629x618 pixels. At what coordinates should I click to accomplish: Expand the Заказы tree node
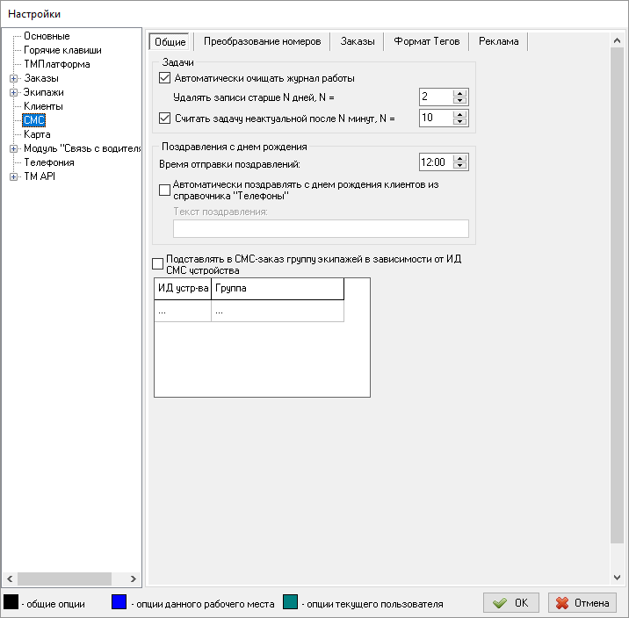tap(13, 78)
